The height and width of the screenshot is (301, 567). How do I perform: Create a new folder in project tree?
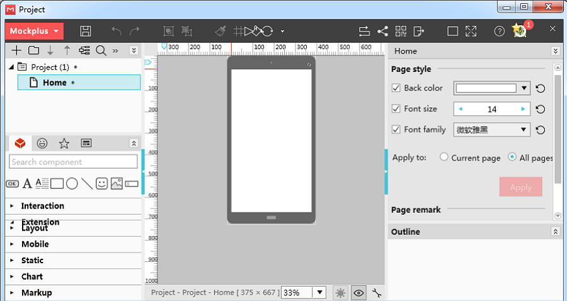pyautogui.click(x=33, y=50)
